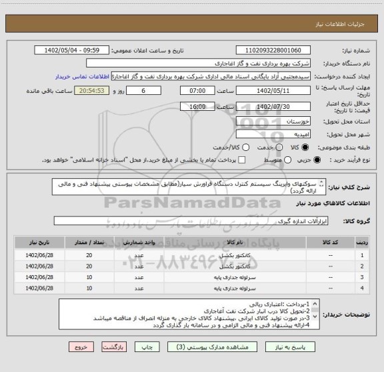The image size is (384, 372).
Task: Click کانکتور بکشل in row 2
Action: click(x=235, y=266)
